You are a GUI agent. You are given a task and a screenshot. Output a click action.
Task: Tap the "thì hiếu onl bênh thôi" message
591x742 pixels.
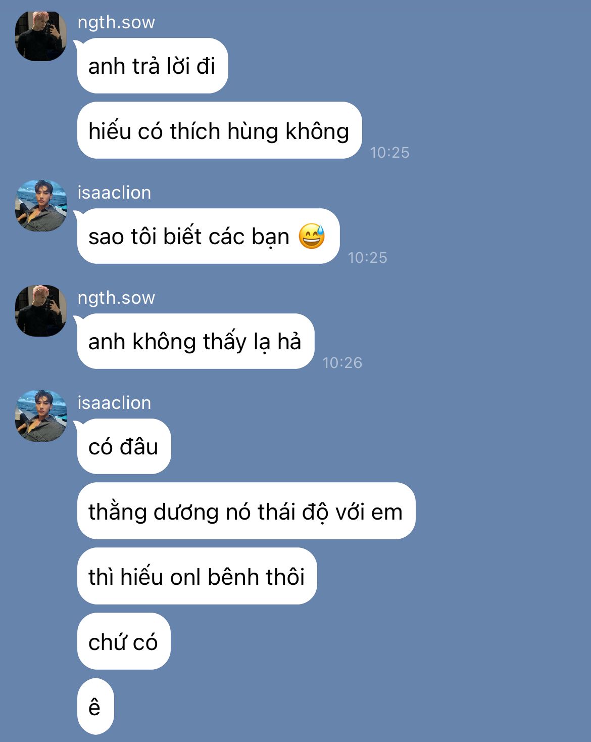(x=197, y=576)
